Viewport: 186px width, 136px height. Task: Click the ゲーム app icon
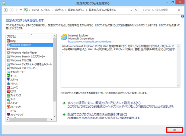tap(8, 76)
